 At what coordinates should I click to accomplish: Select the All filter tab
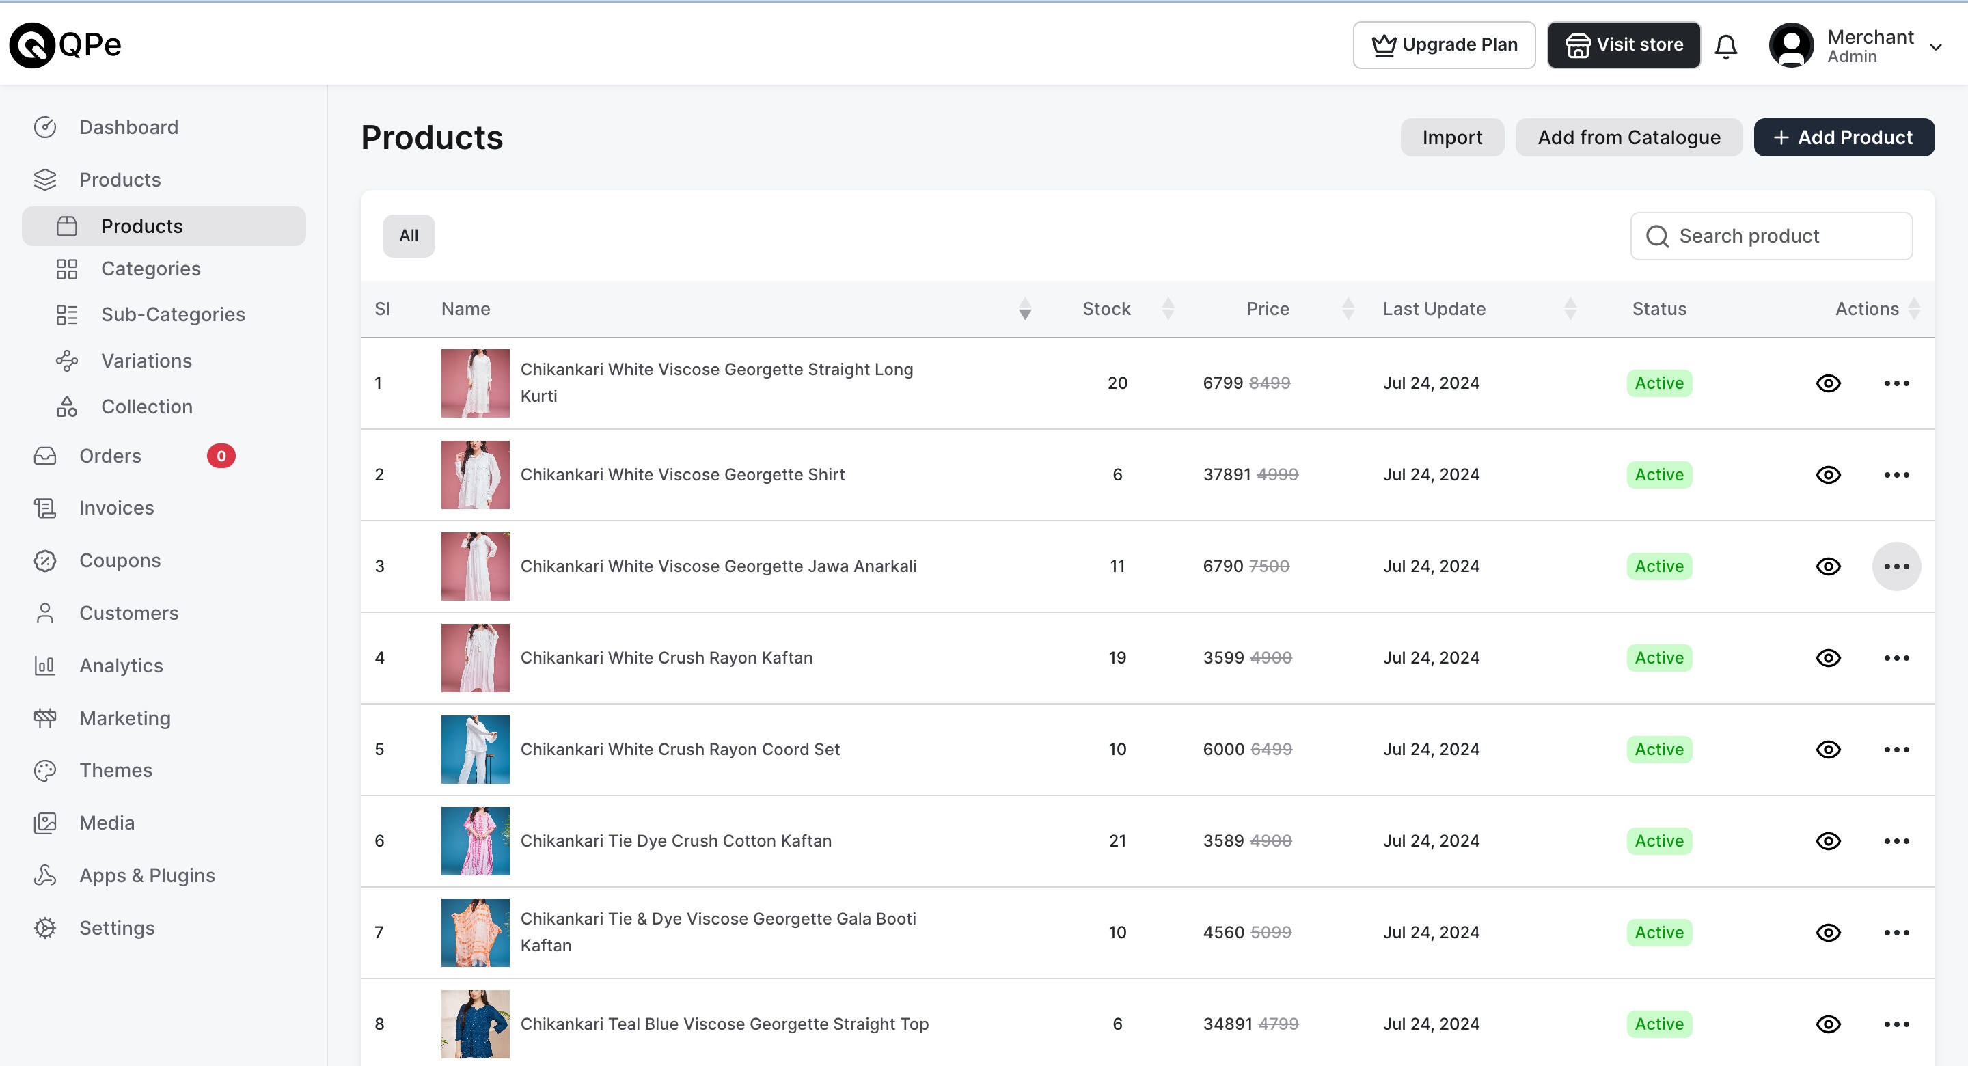click(x=409, y=235)
